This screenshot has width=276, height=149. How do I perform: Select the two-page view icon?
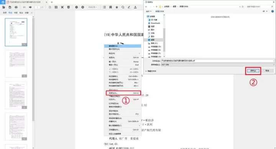coord(56,7)
